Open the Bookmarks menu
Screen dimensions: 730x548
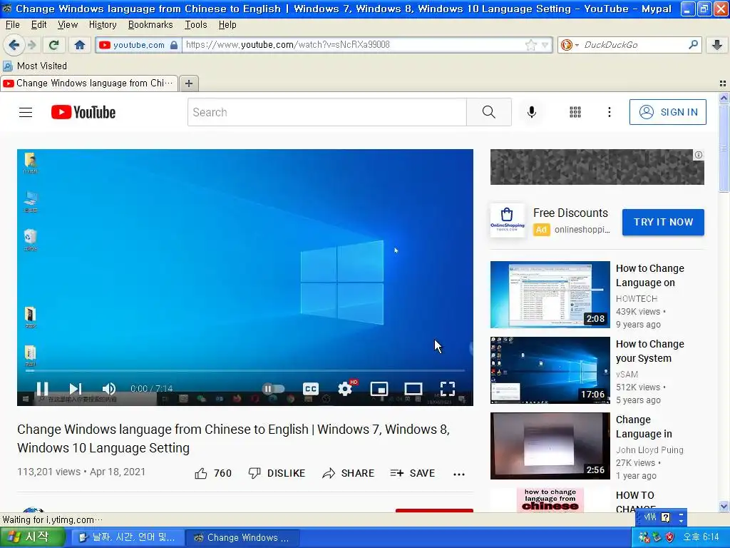[150, 25]
